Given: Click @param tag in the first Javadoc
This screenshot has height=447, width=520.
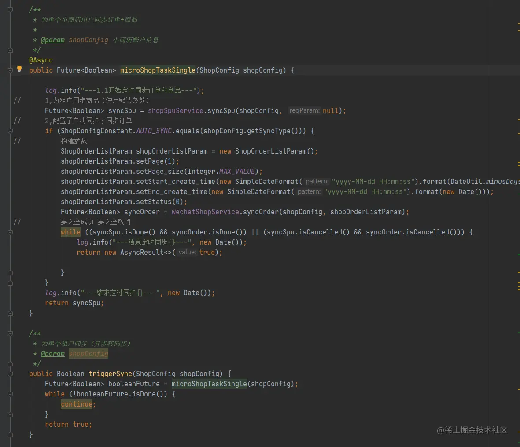Looking at the screenshot, I should (52, 40).
